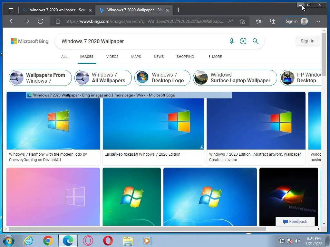This screenshot has width=330, height=247.
Task: Click the profile avatar icon
Action: coord(304,21)
